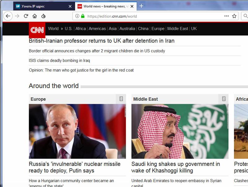
Task: Open U.S. section in CNN nav
Action: pyautogui.click(x=69, y=29)
